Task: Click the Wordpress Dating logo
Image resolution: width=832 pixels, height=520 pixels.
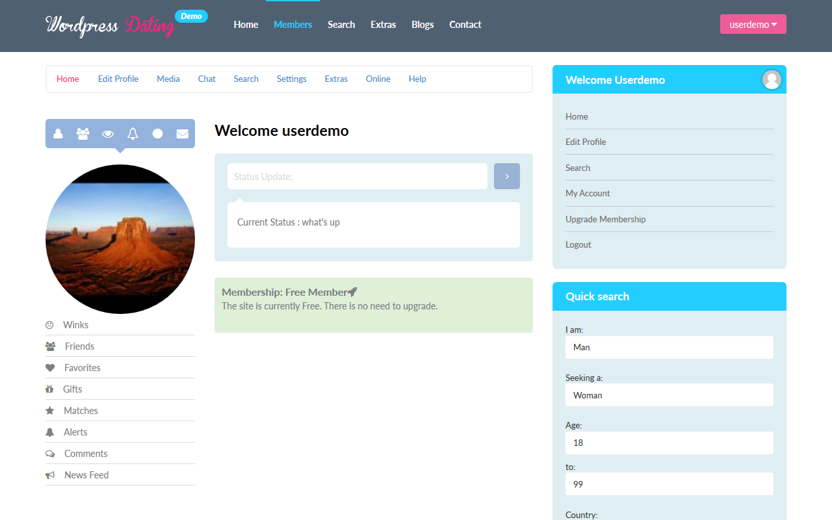Action: (x=109, y=25)
